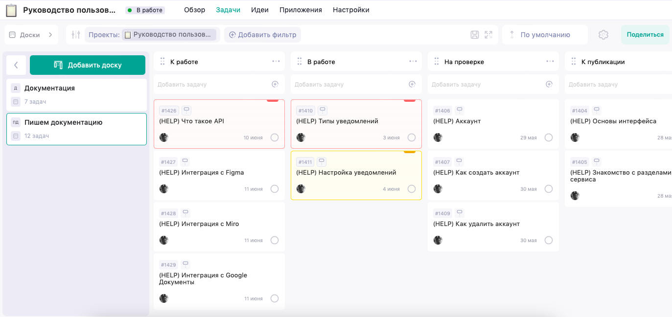Screen dimensions: 672x317
Task: Select the Пишем документацию board
Action: [x=76, y=129]
